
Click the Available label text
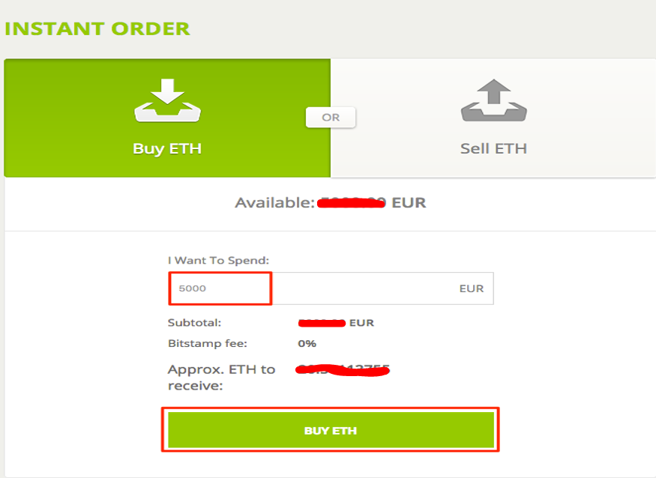tap(274, 203)
